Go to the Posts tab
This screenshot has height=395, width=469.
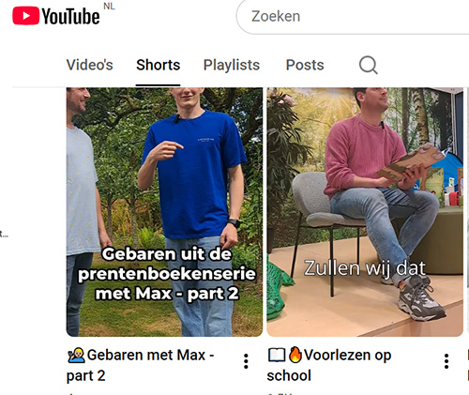(x=305, y=65)
